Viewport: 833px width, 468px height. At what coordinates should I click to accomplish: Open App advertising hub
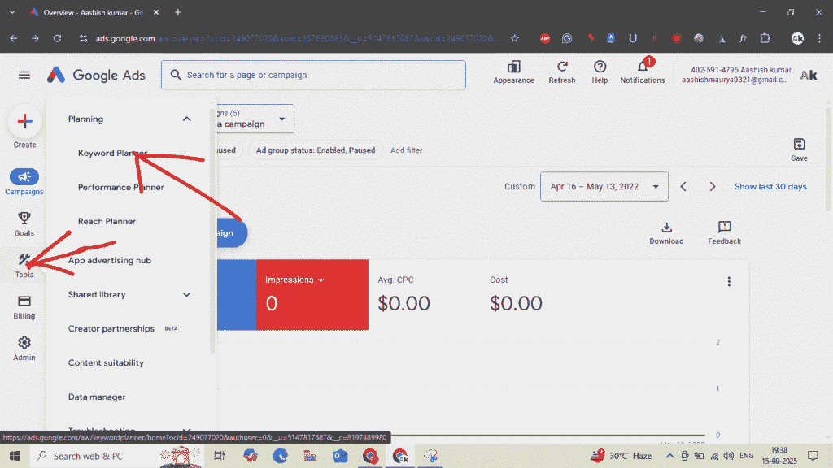point(110,261)
